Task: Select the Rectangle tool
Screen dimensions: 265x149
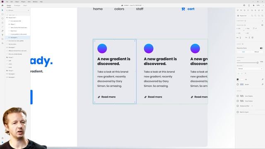Action: tap(2, 14)
